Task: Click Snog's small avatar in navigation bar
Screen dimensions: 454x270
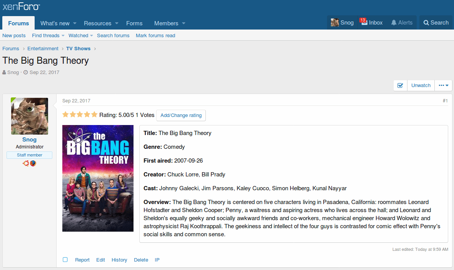Action: coord(335,23)
